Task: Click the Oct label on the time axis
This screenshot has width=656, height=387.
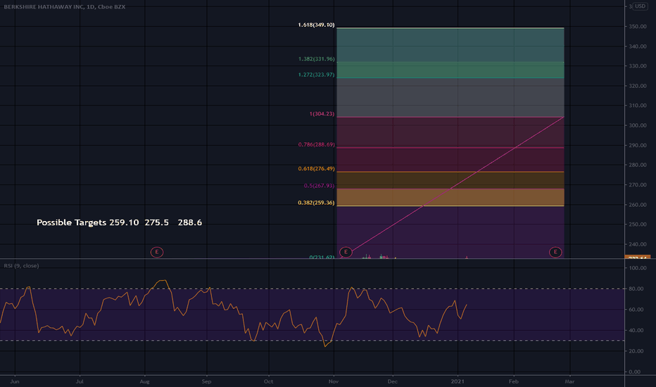Action: point(269,381)
